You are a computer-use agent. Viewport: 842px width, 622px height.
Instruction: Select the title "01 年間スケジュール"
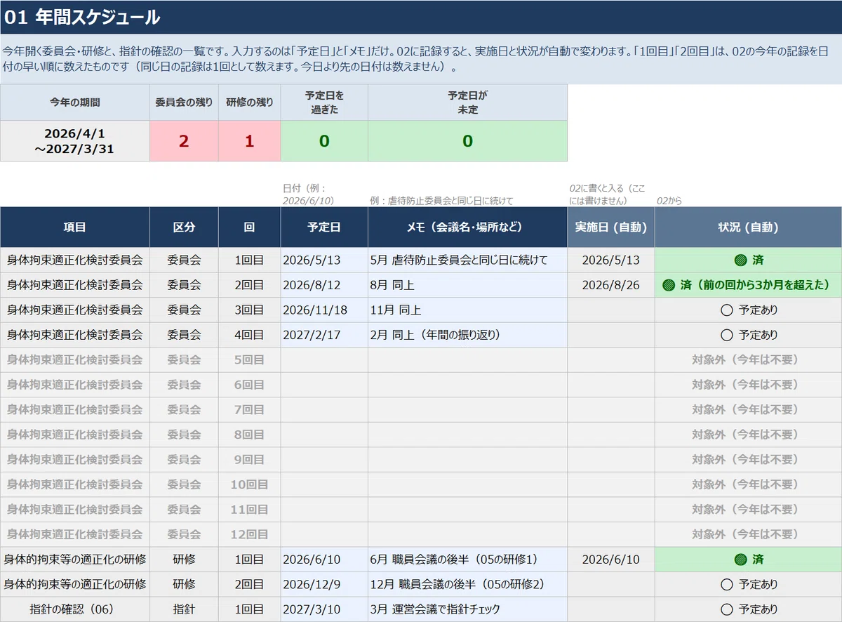click(82, 18)
